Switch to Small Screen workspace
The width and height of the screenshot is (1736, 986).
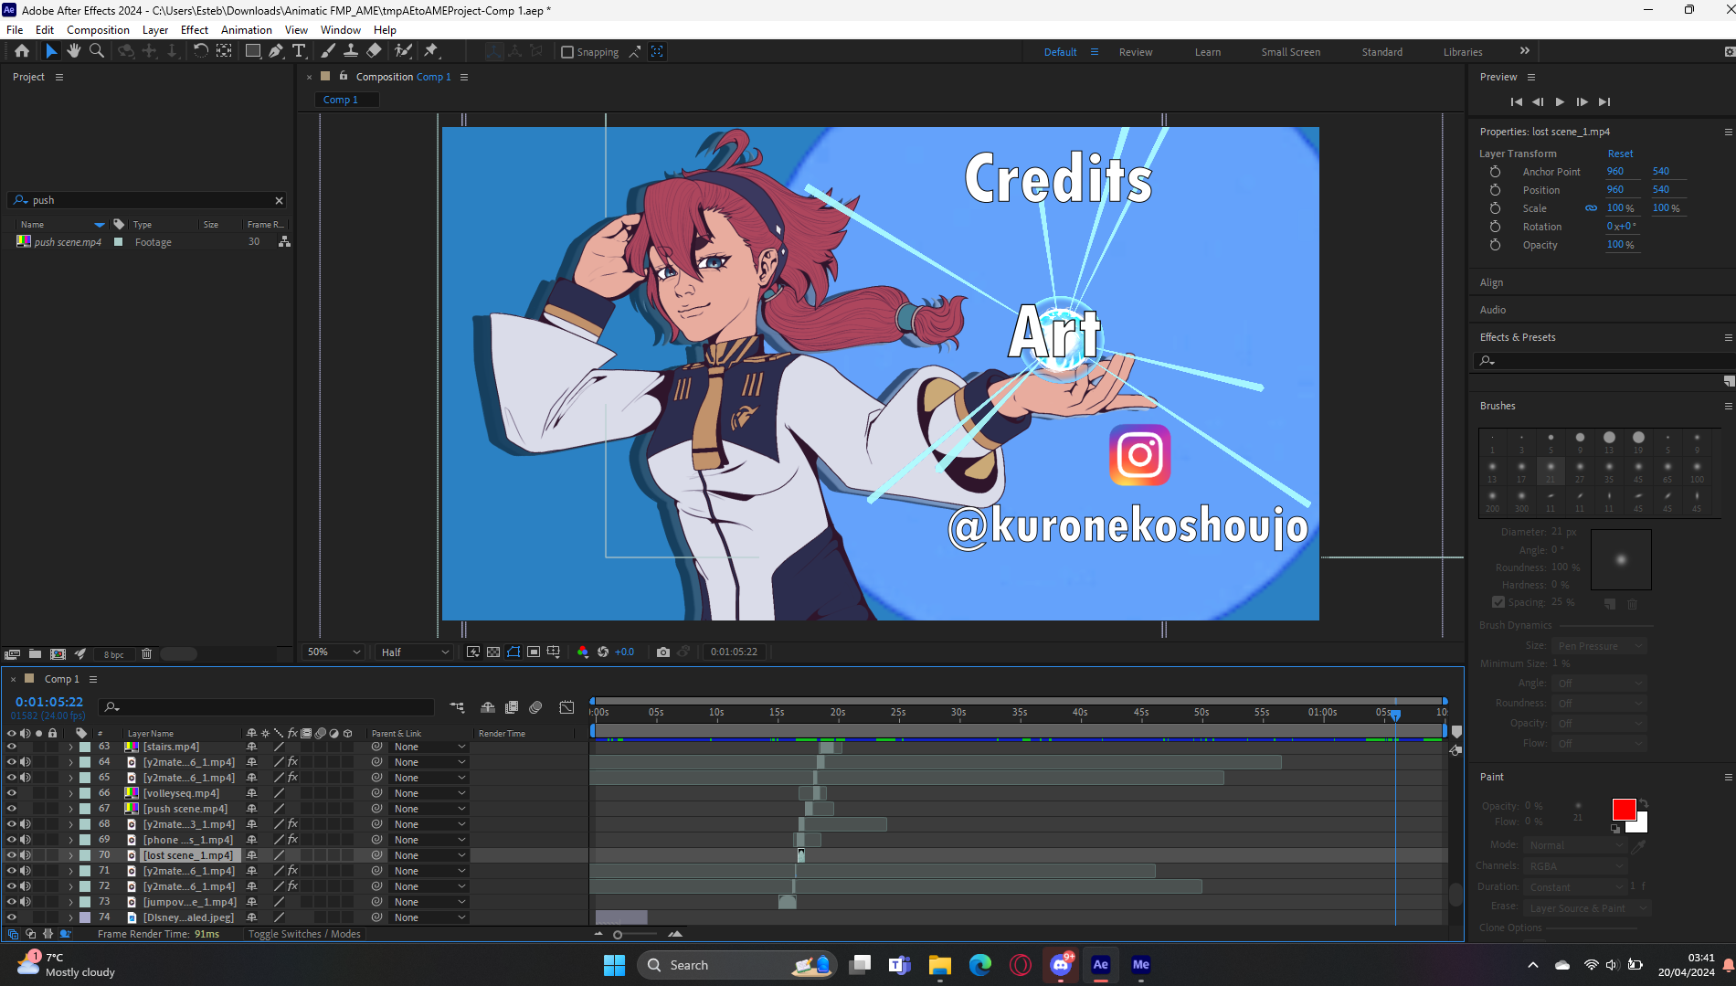[1290, 52]
